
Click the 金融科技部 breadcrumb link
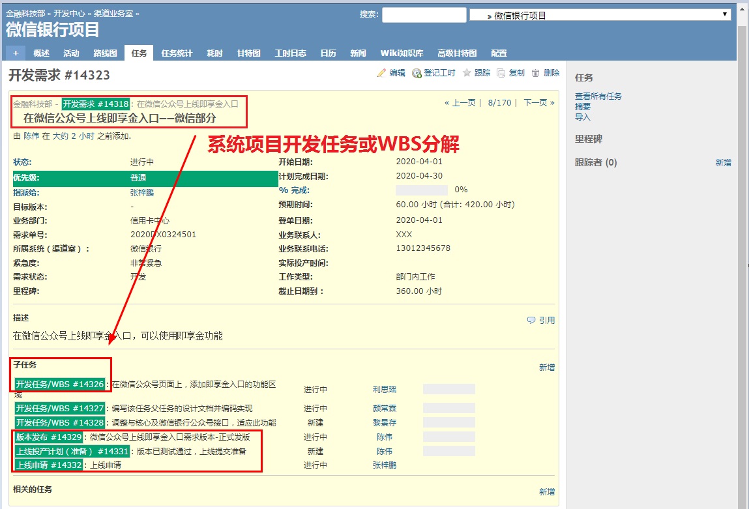(x=25, y=14)
